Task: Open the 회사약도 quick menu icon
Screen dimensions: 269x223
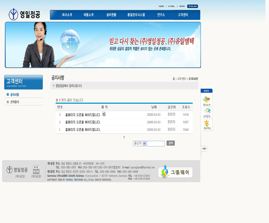Action: 207,125
